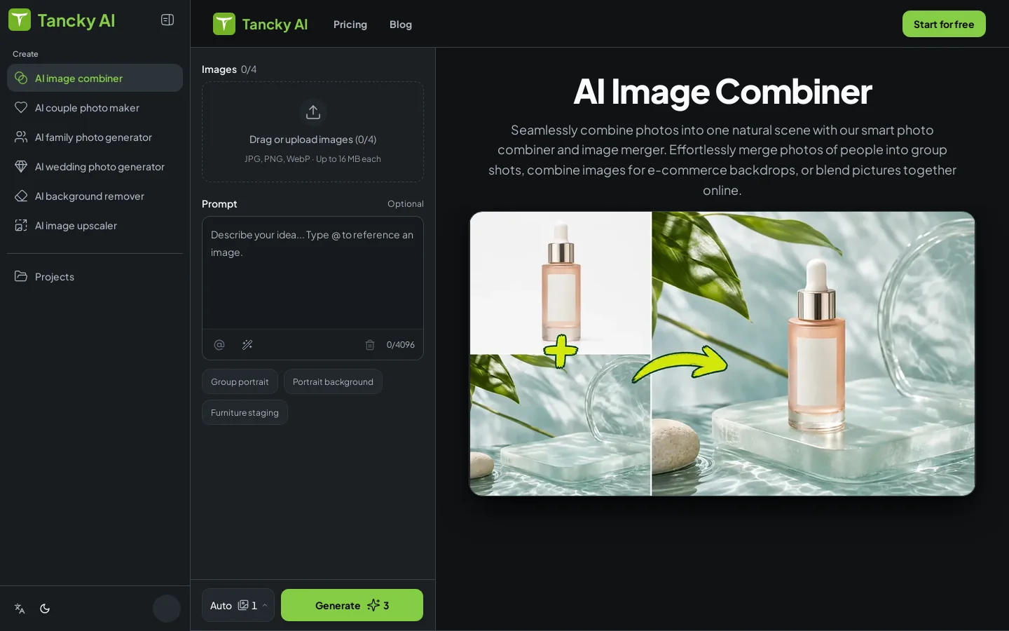This screenshot has width=1009, height=631.
Task: Open AI wedding photo generator via diamond icon
Action: click(21, 166)
